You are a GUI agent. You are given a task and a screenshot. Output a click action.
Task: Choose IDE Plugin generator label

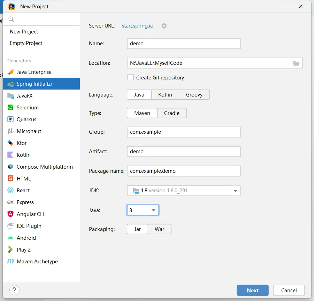[x=29, y=226]
